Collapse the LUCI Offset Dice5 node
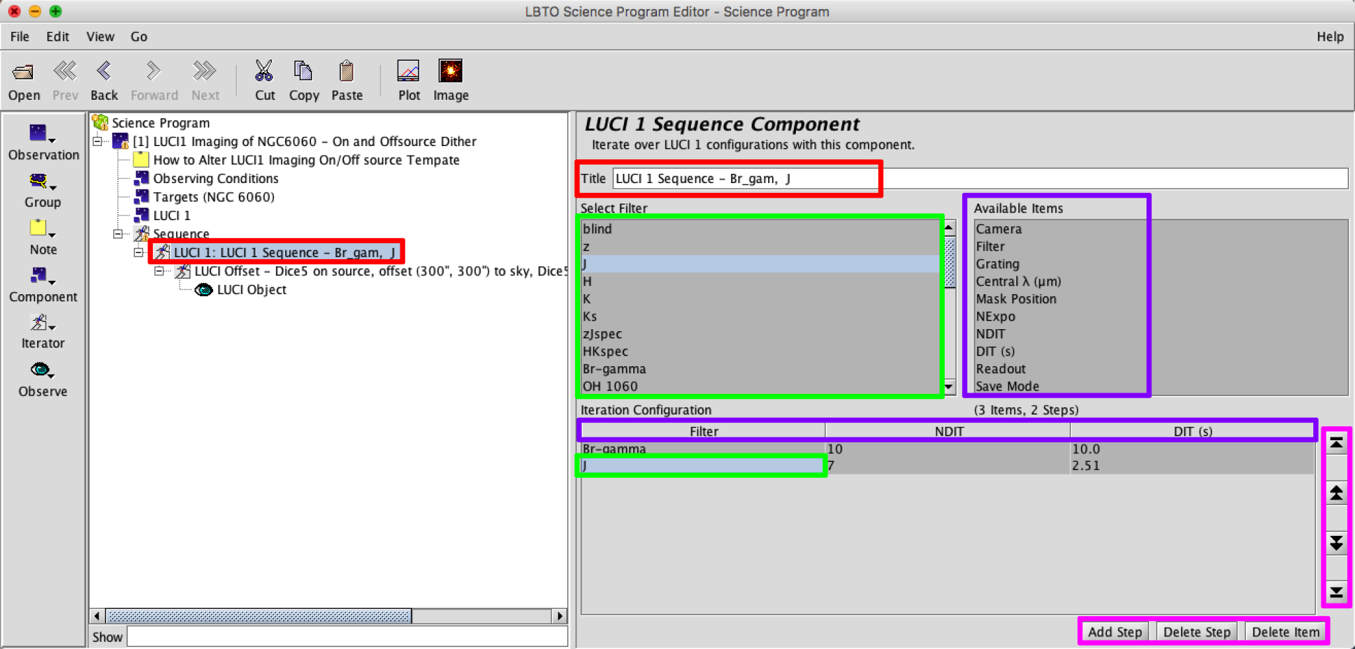Image resolution: width=1355 pixels, height=649 pixels. pyautogui.click(x=159, y=270)
